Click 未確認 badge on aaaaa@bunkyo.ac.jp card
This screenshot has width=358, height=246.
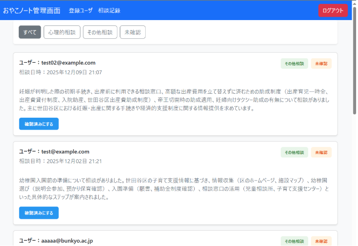point(321,241)
